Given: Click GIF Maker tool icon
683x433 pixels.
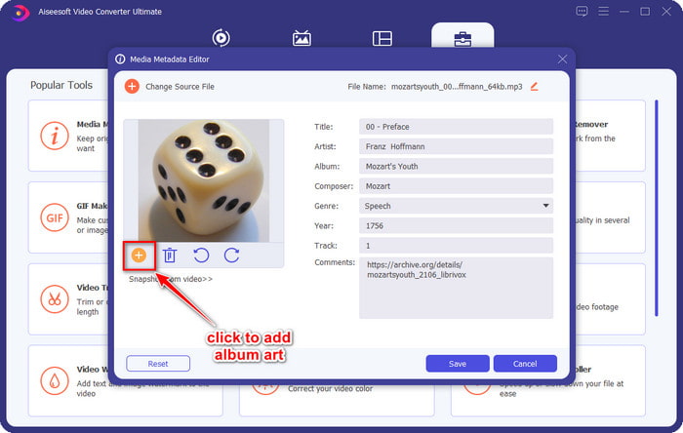Looking at the screenshot, I should point(55,217).
